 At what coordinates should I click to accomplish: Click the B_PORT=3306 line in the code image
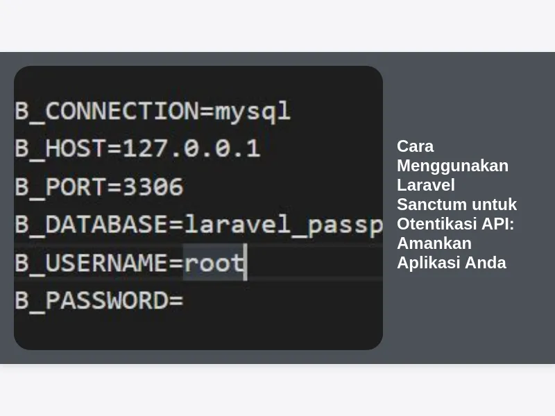click(99, 187)
